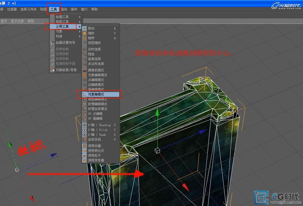Enable 边编辑模式 using its icon

(84, 85)
